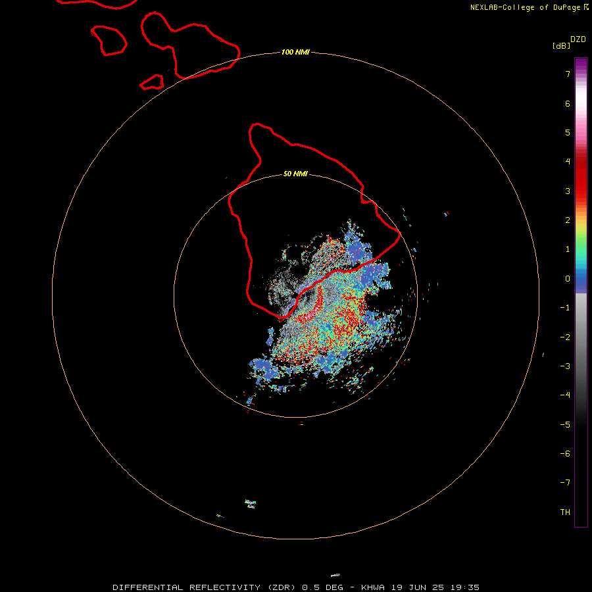Click the -1 value on the color scale

tap(565, 308)
